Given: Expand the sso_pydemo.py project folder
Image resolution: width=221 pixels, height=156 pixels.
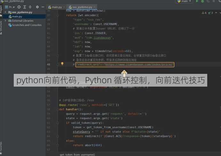Looking at the screenshot, I should [5, 12].
